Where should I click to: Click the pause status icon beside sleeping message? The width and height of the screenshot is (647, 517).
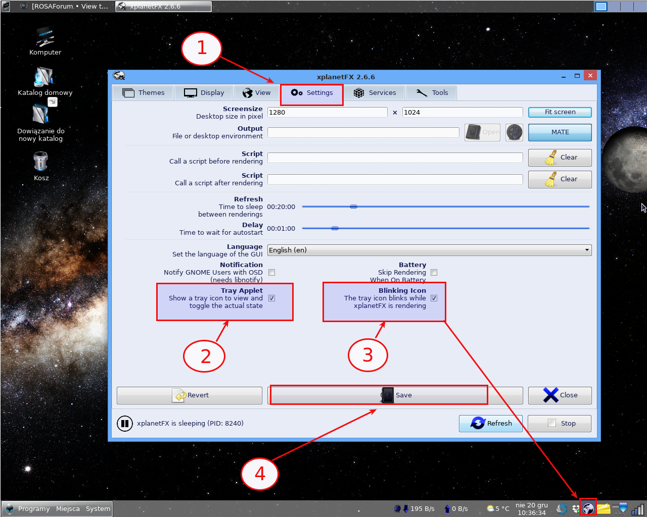pyautogui.click(x=125, y=423)
